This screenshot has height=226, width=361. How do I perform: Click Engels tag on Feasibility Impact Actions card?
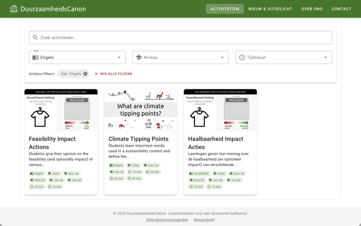[x=36, y=173]
